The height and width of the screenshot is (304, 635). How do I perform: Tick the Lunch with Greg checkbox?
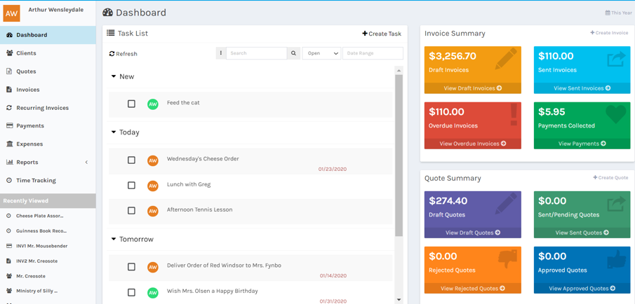(x=131, y=186)
